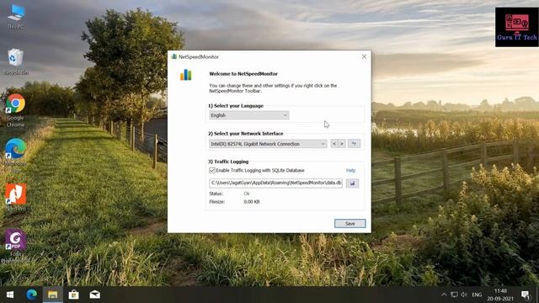Open the Help link for traffic logging

tap(350, 170)
